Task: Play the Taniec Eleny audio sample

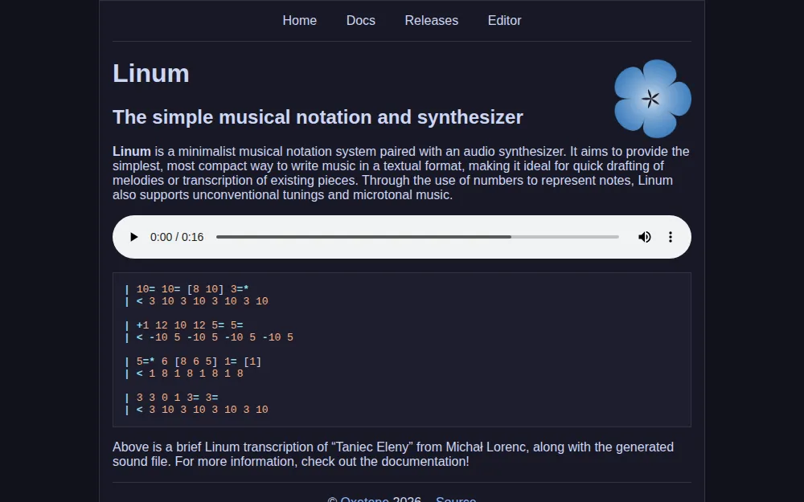Action: [x=133, y=237]
